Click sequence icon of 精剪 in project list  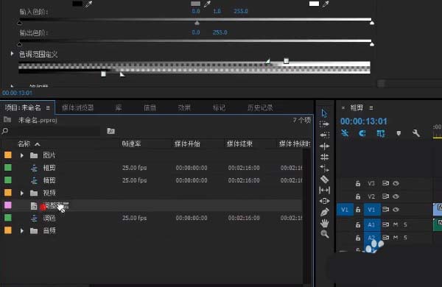34,180
